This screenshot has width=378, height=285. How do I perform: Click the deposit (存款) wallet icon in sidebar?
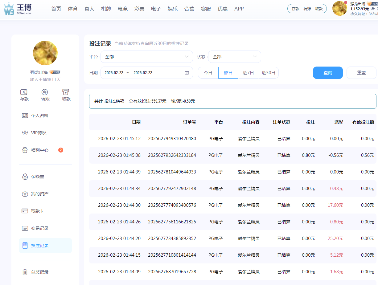24,92
